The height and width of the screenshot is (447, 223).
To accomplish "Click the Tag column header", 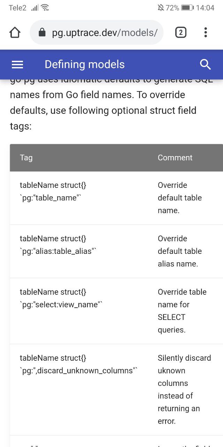I will [x=26, y=157].
